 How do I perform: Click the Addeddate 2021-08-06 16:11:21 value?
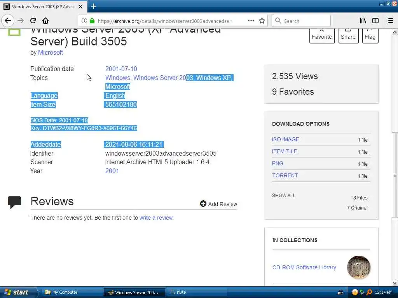click(134, 144)
